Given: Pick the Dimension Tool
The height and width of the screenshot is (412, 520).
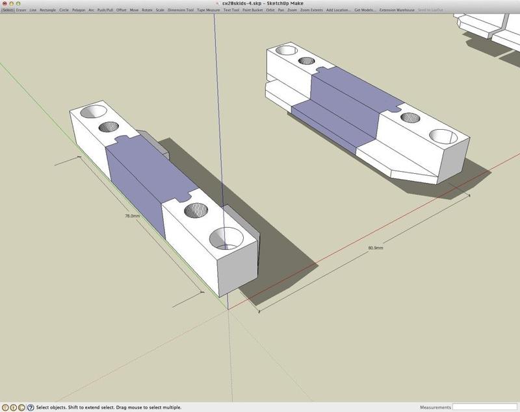Looking at the screenshot, I should tap(181, 10).
